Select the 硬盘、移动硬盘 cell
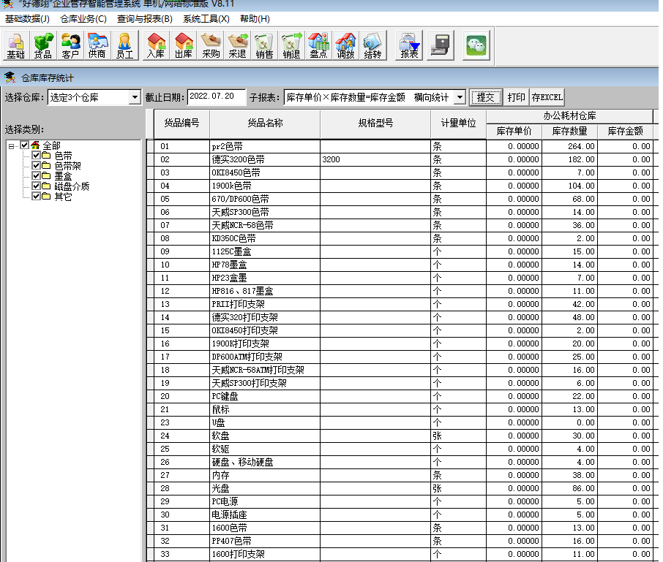Image resolution: width=663 pixels, height=562 pixels. coord(265,462)
